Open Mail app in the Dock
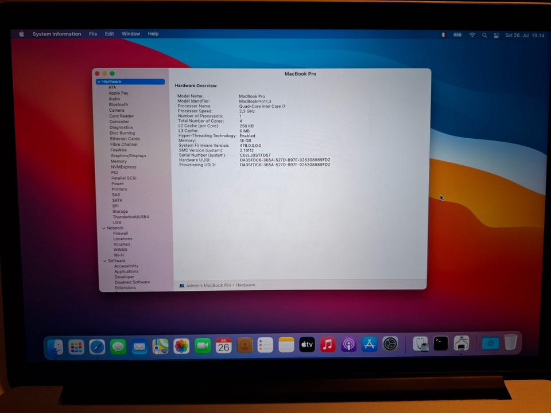551x413 pixels. tap(139, 347)
